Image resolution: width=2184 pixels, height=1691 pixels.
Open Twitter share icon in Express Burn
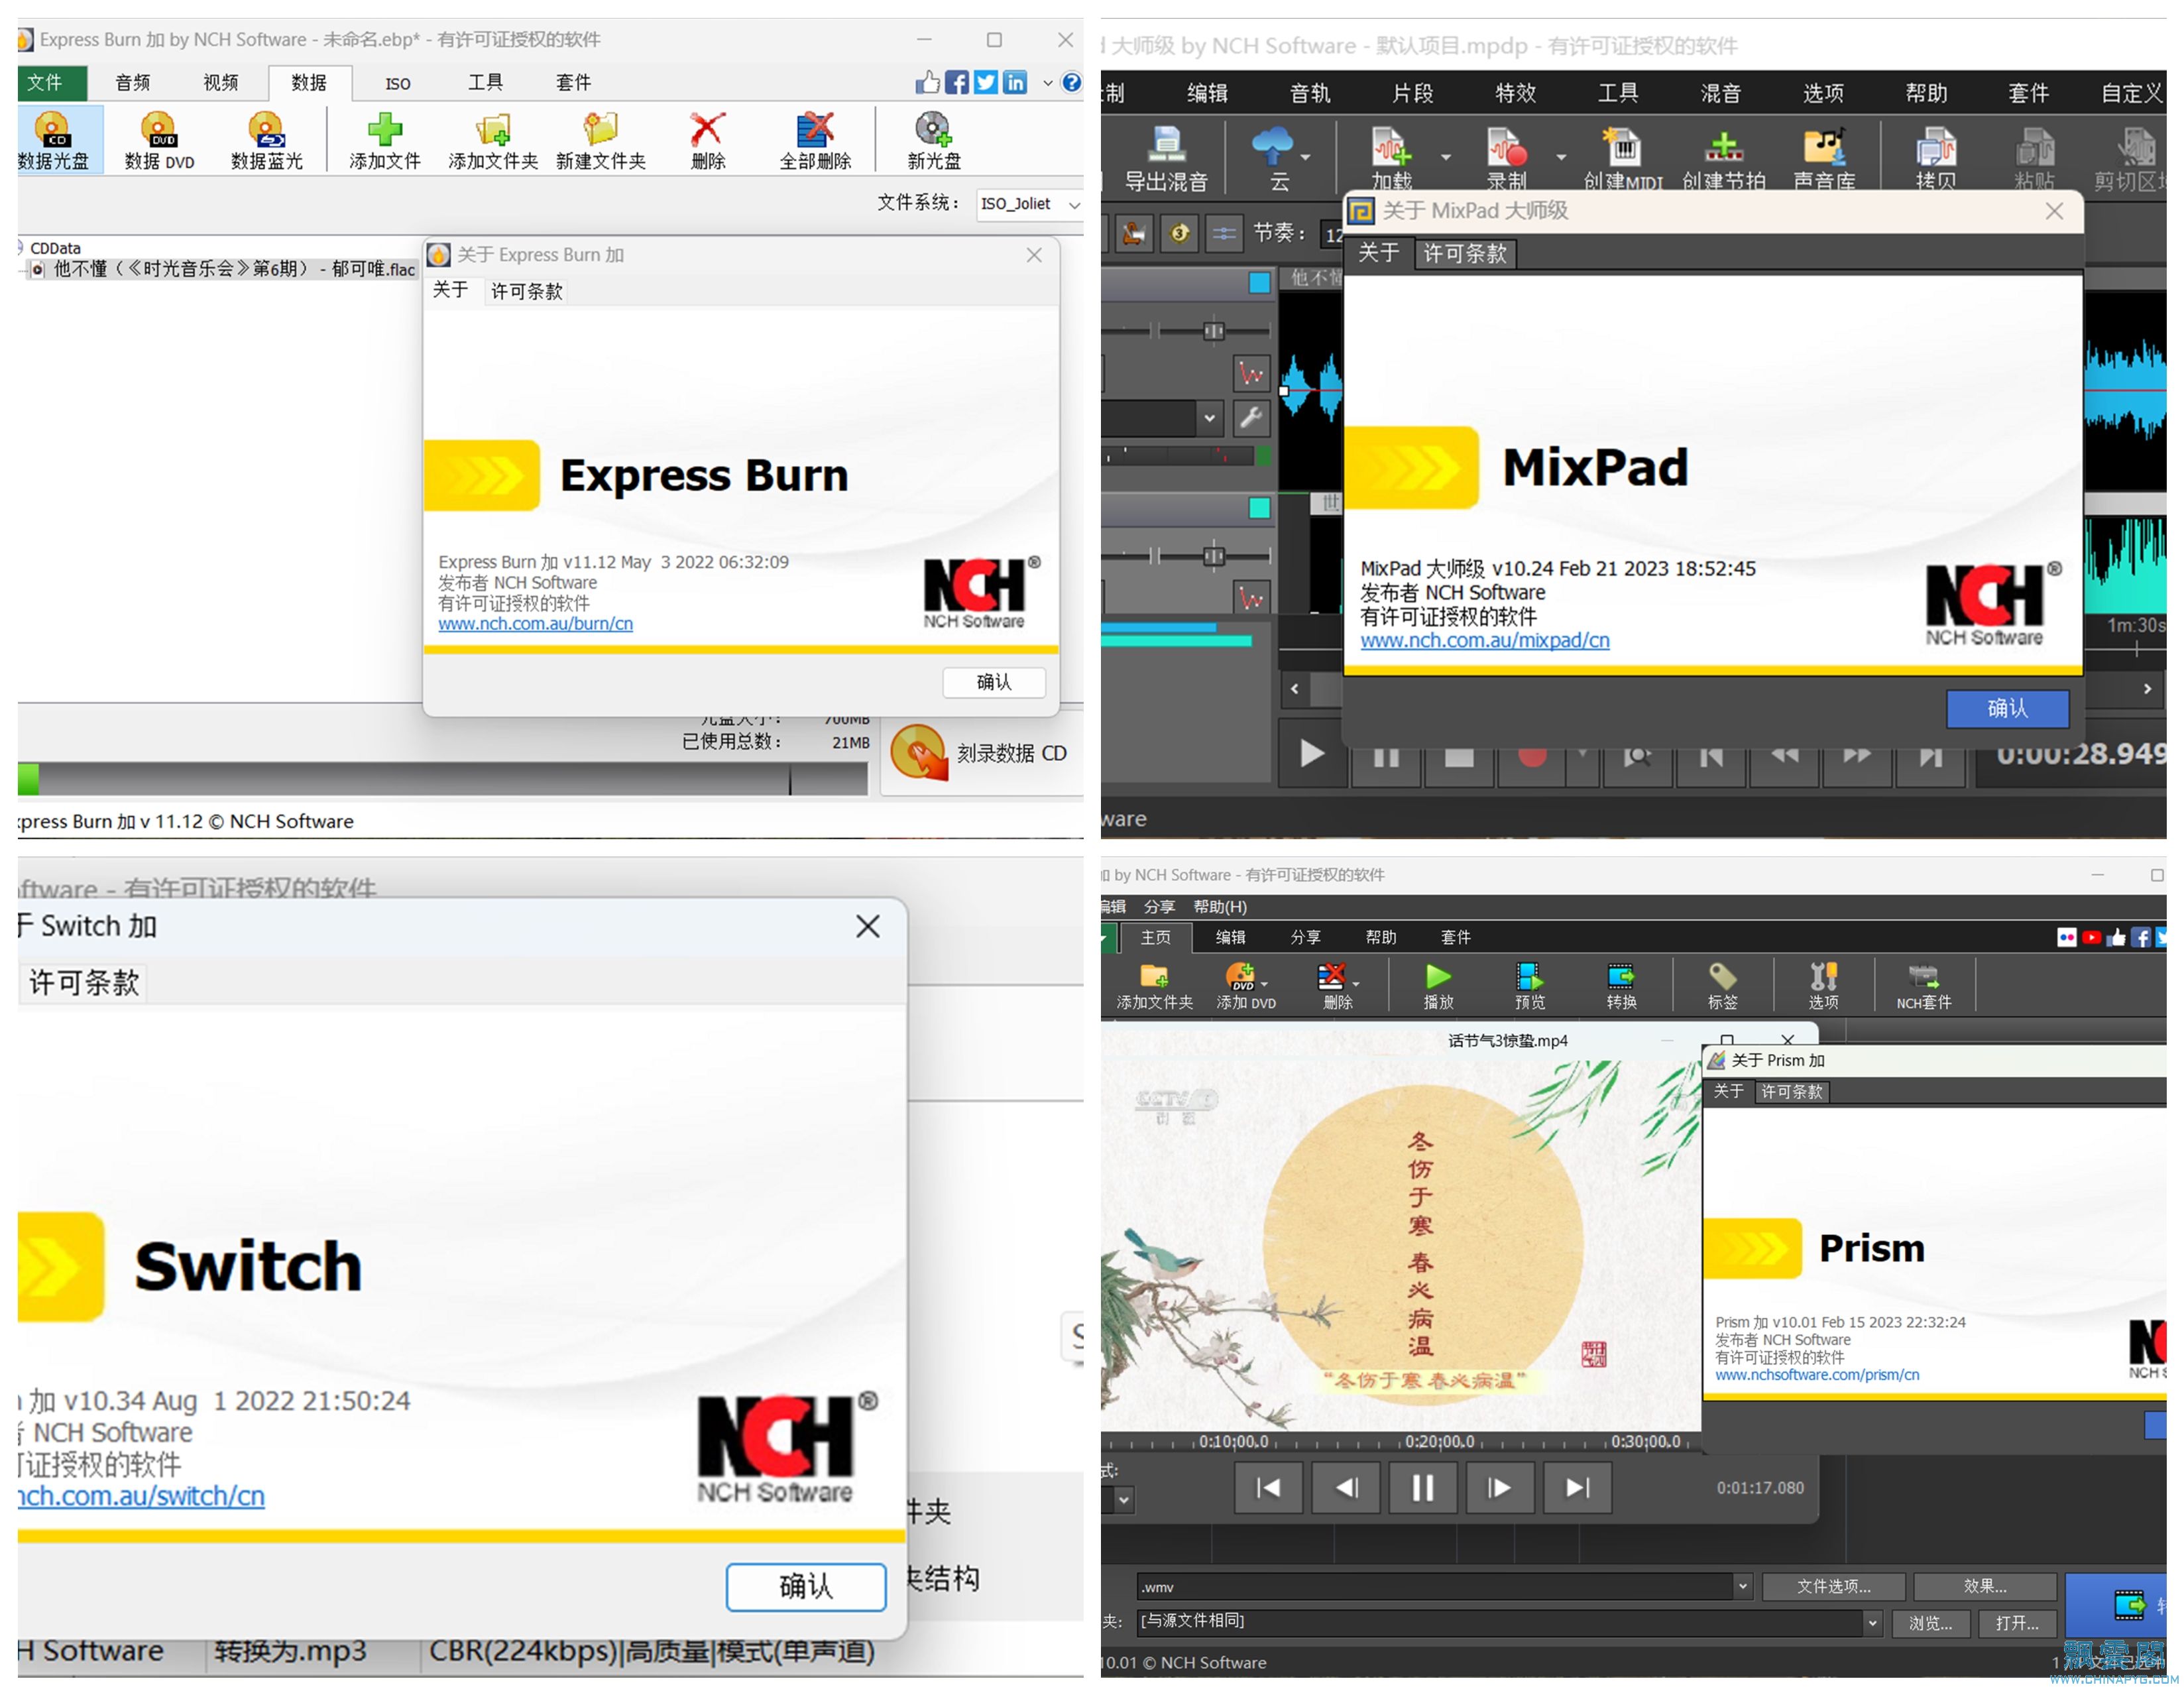(986, 82)
